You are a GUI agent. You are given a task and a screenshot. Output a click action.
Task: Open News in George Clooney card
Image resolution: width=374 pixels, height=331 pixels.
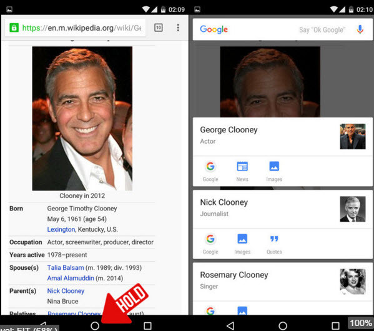242,172
